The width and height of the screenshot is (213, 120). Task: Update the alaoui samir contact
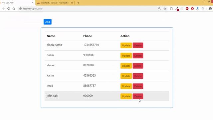pyautogui.click(x=126, y=45)
